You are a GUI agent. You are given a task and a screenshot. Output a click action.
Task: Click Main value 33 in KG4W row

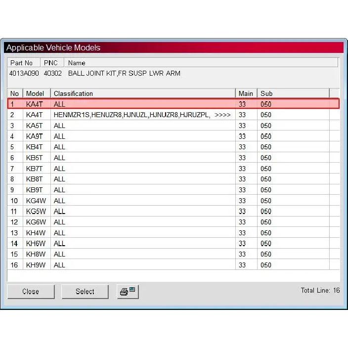(242, 201)
